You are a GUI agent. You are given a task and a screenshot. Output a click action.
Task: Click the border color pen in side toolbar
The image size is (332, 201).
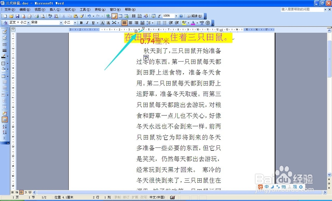[3, 57]
